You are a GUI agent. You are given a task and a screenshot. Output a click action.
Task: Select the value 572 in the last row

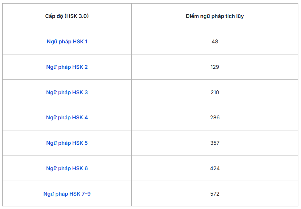point(215,194)
